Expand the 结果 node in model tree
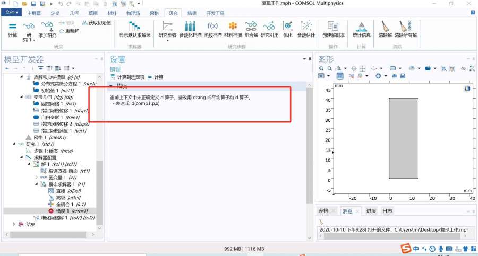This screenshot has width=478, height=256. (x=14, y=224)
